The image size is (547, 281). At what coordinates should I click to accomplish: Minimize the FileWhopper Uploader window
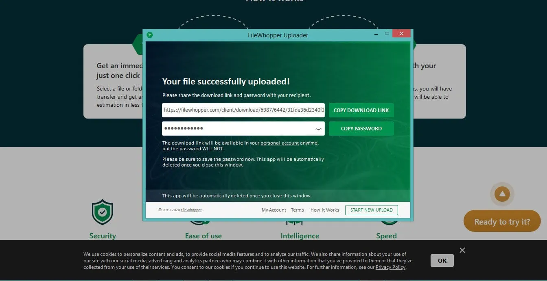pyautogui.click(x=377, y=34)
